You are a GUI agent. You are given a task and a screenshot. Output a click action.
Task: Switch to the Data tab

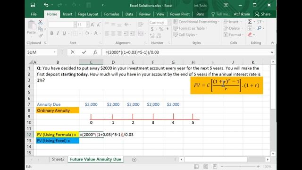click(129, 14)
